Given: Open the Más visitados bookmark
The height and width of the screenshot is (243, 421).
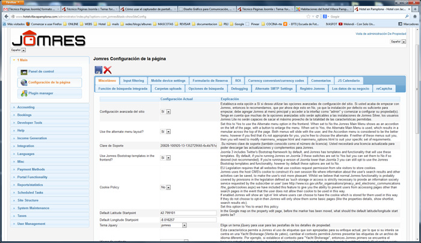Looking at the screenshot, I should 14,24.
